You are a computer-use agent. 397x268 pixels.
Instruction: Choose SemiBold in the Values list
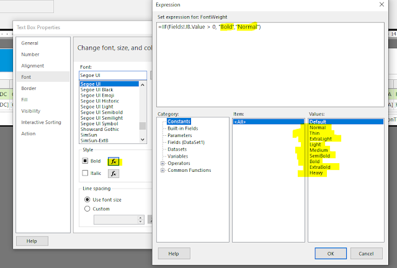tap(320, 156)
